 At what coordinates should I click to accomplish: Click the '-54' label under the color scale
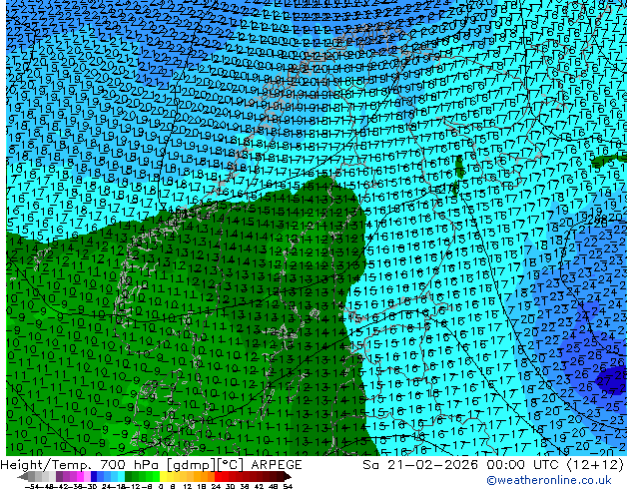30,486
